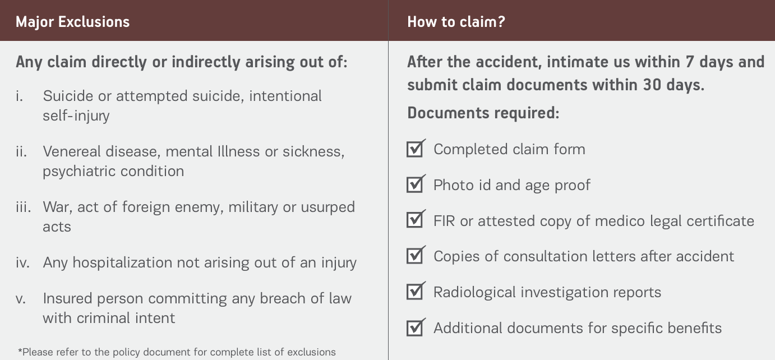Image resolution: width=775 pixels, height=360 pixels.
Task: Uncheck the FIR or attested copy checkbox
Action: point(415,220)
